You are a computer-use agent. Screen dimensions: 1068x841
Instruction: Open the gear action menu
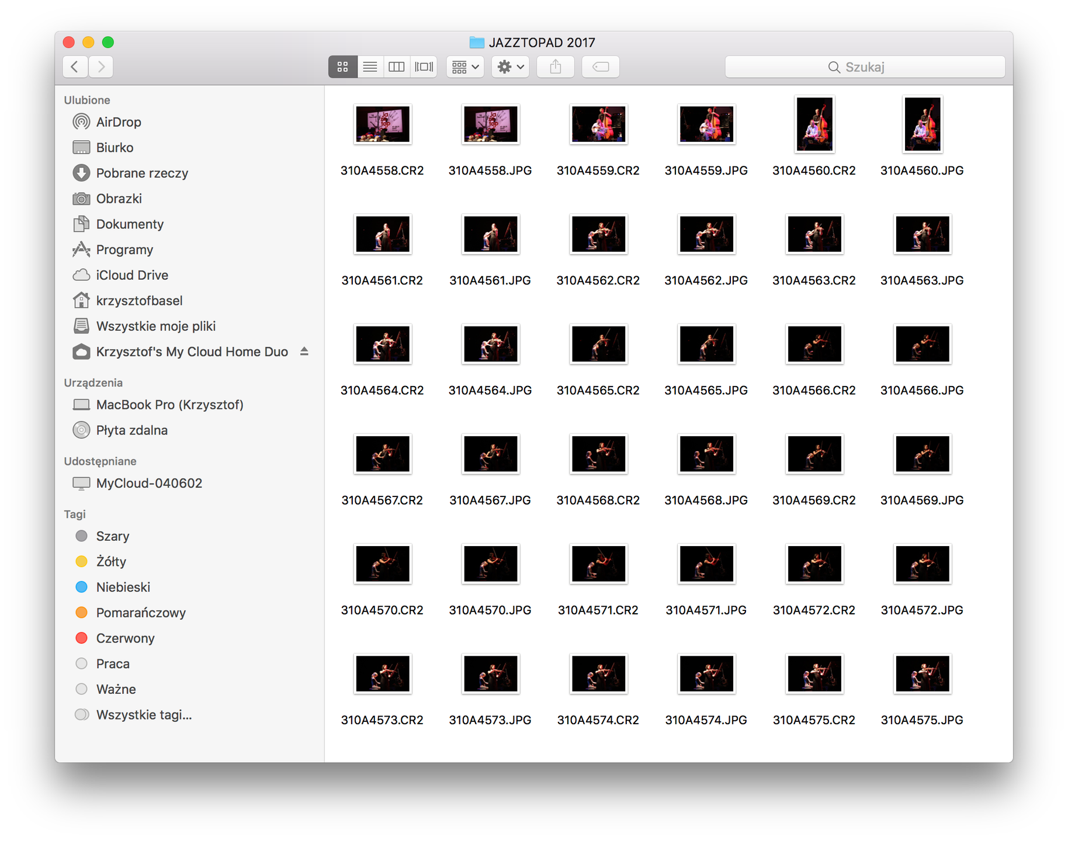510,67
